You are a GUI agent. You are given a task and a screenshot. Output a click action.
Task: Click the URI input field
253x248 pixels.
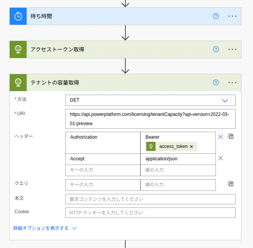(150, 119)
